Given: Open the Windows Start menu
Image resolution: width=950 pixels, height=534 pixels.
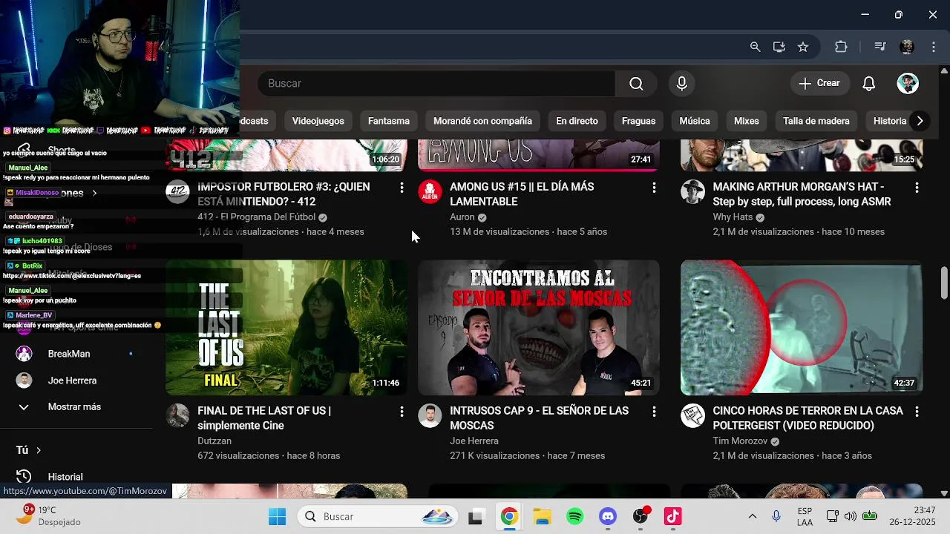Looking at the screenshot, I should click(x=277, y=516).
